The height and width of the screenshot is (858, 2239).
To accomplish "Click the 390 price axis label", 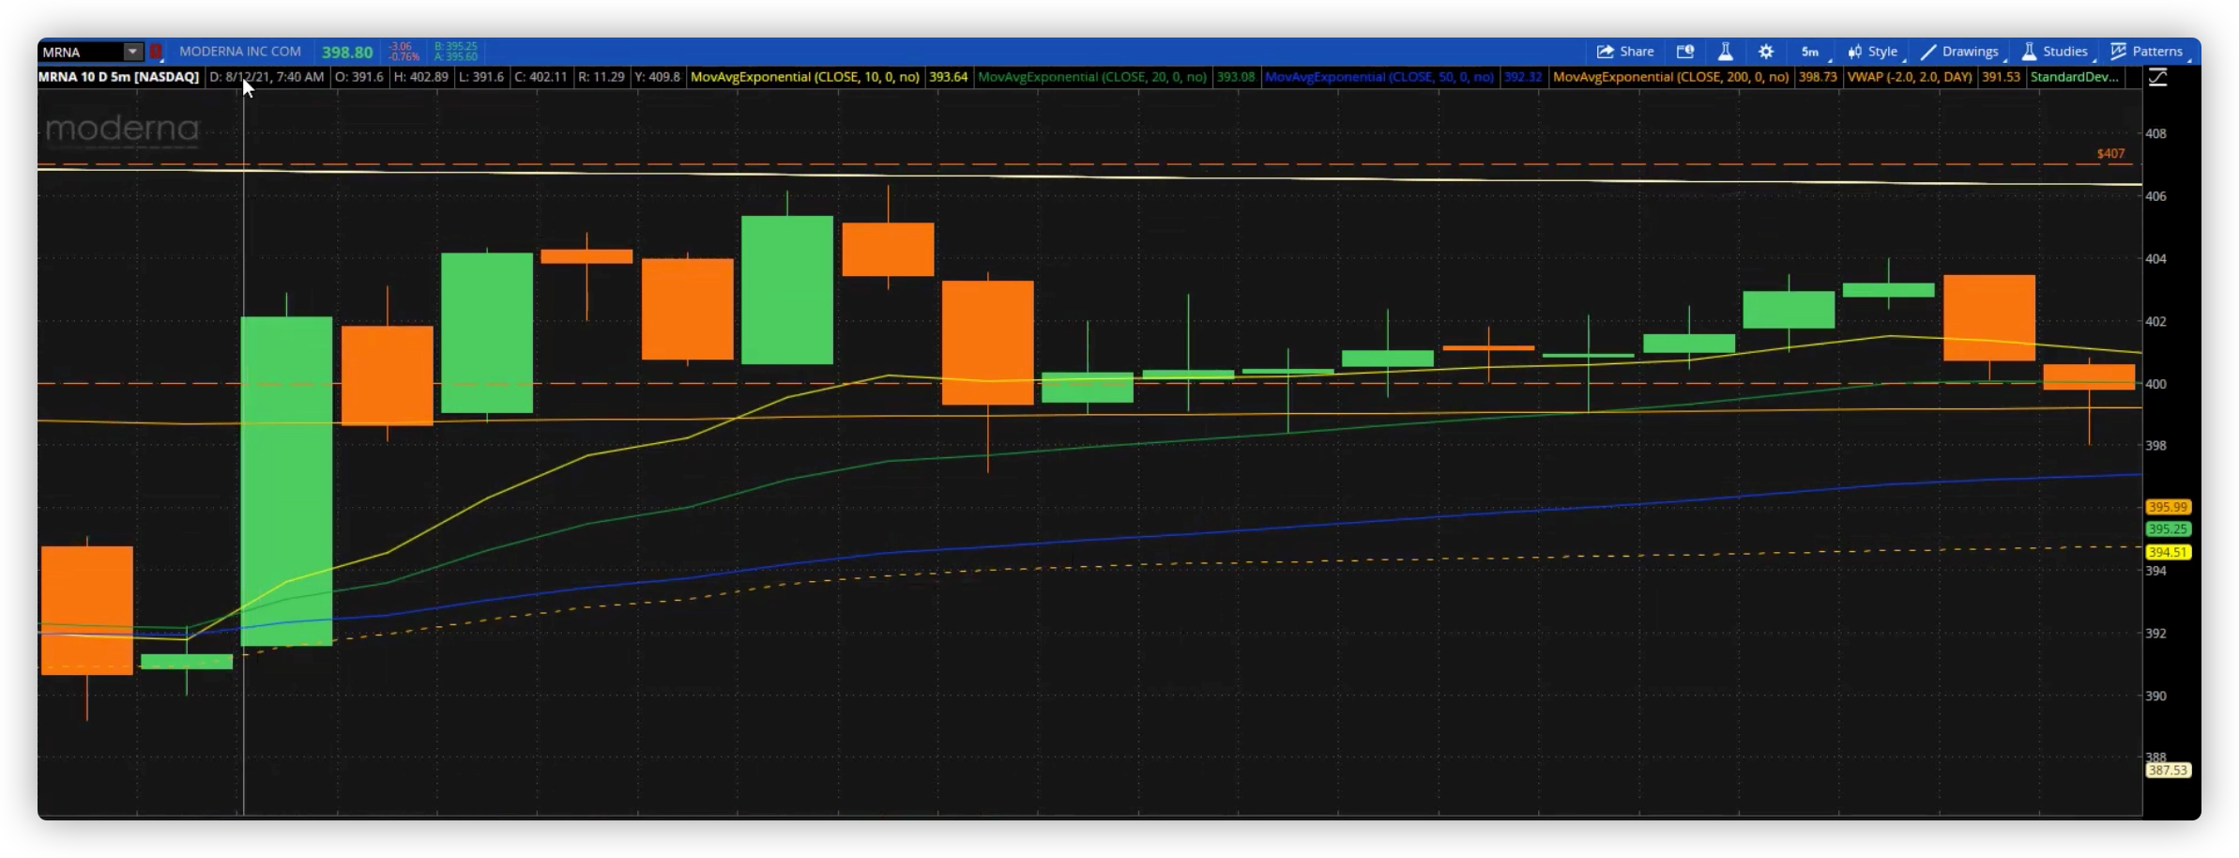I will click(x=2156, y=696).
